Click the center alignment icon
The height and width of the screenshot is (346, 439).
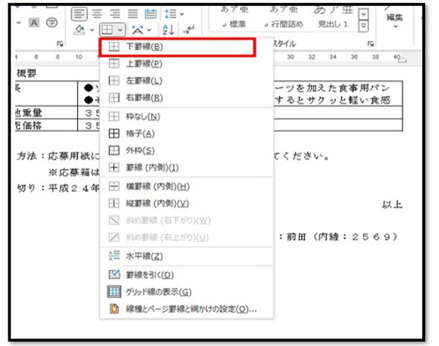point(97,14)
